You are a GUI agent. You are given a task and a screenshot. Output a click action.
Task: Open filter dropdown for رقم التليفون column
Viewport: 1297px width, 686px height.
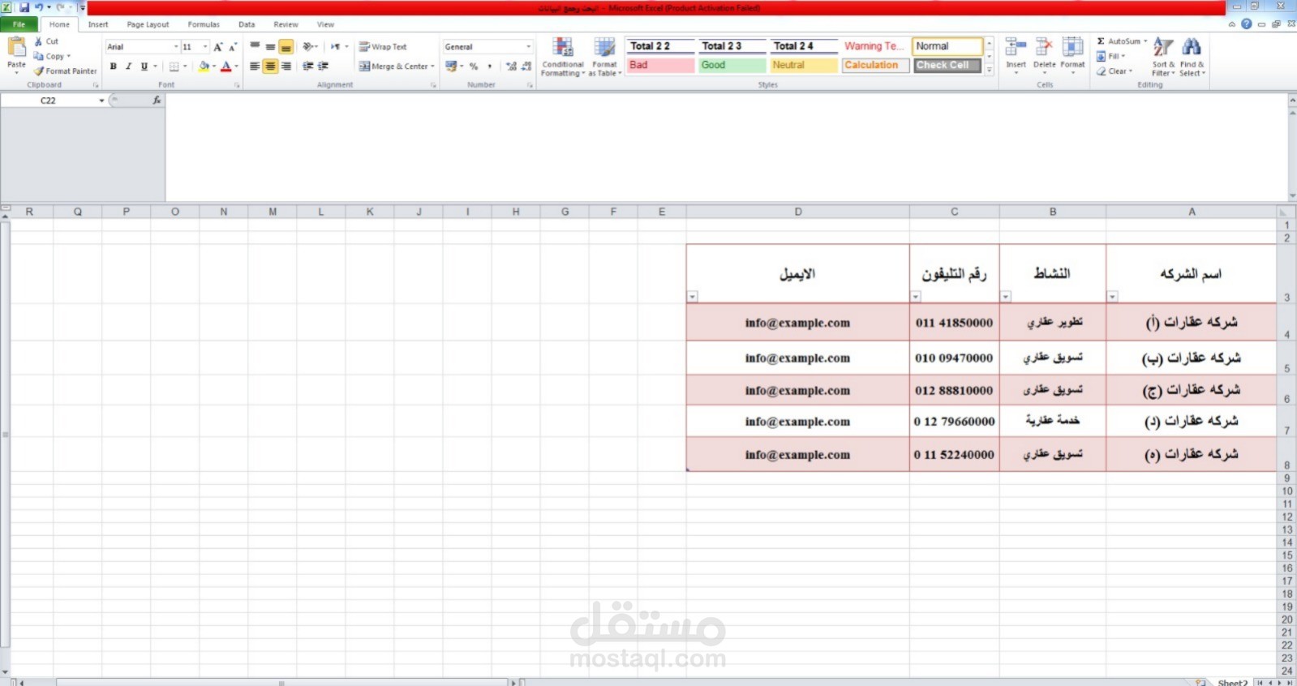click(x=916, y=297)
